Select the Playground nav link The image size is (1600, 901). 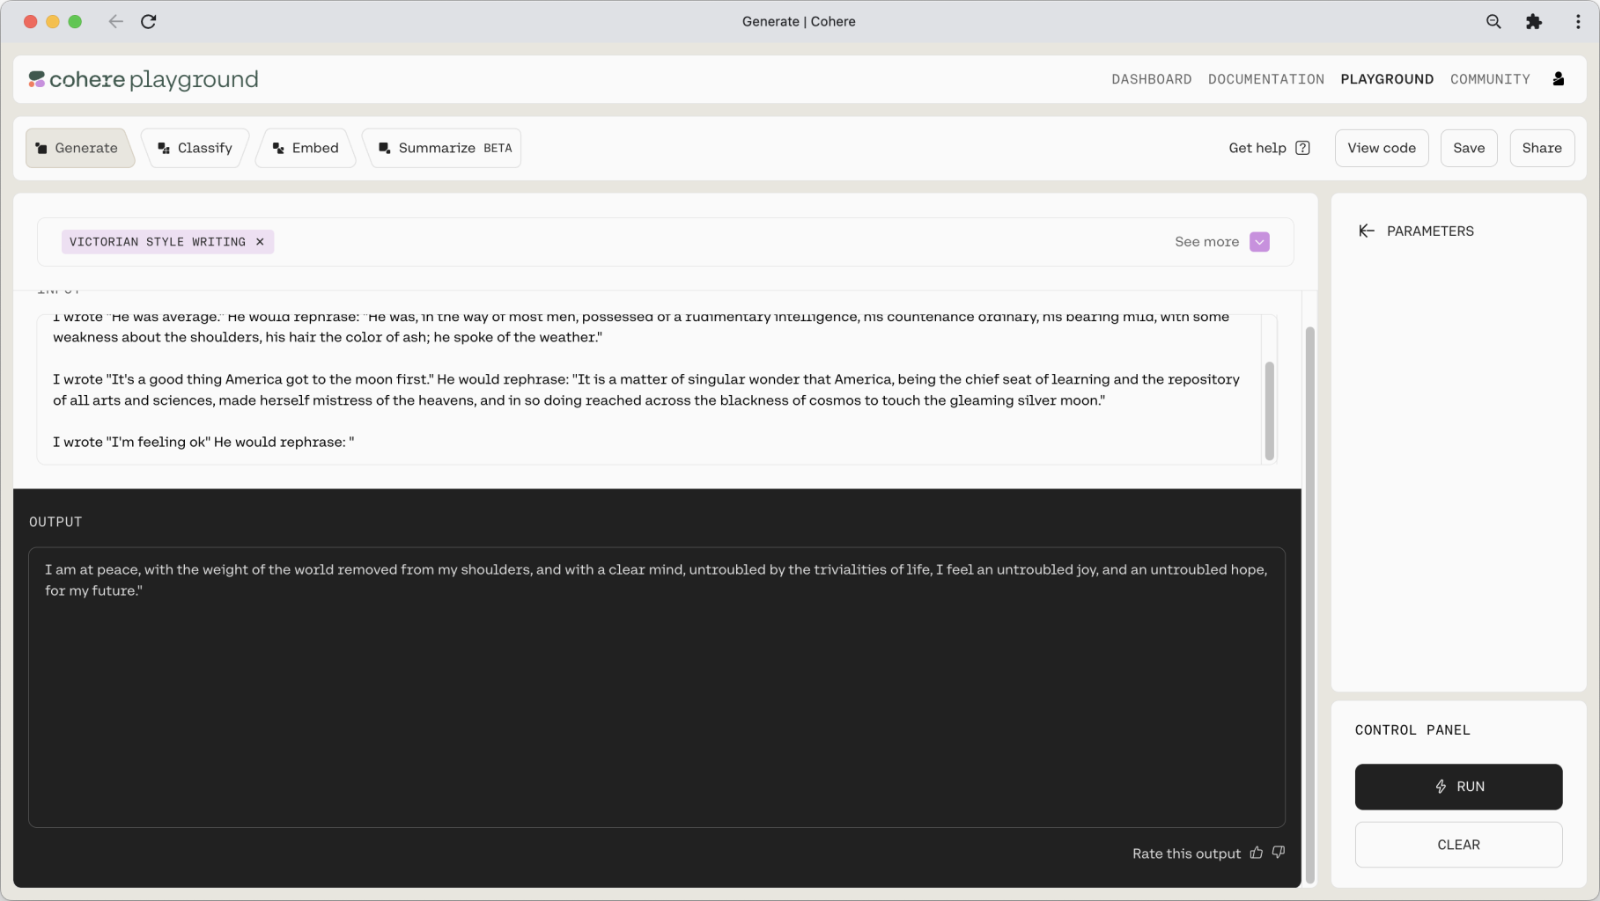[1387, 79]
